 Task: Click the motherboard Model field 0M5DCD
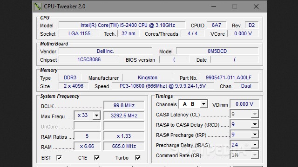pyautogui.click(x=217, y=51)
